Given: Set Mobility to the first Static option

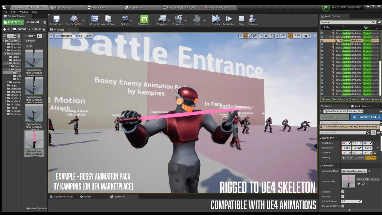Looking at the screenshot, I should (348, 157).
